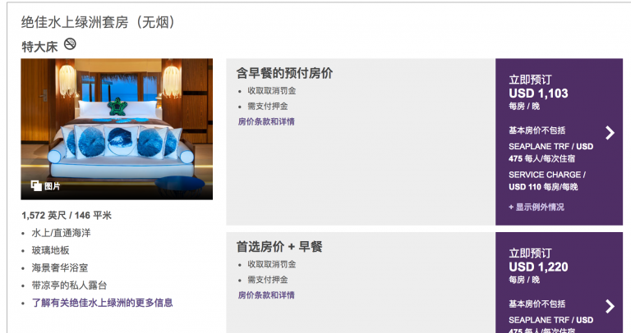Click the room title 绝佳水上绿洲套房（无烟）

click(99, 22)
